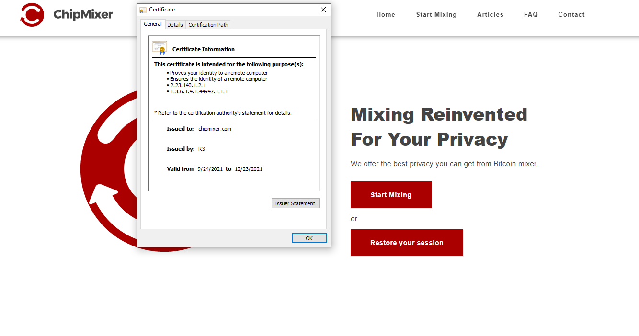Click the 'or' text between red buttons

(x=354, y=219)
